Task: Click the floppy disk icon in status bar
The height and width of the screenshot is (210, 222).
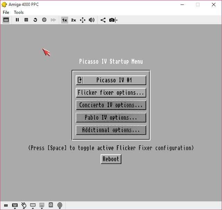Action: pos(42,205)
